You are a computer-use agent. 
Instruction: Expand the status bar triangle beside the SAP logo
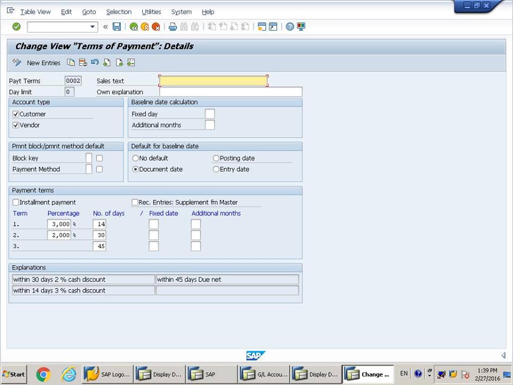pyautogui.click(x=503, y=355)
